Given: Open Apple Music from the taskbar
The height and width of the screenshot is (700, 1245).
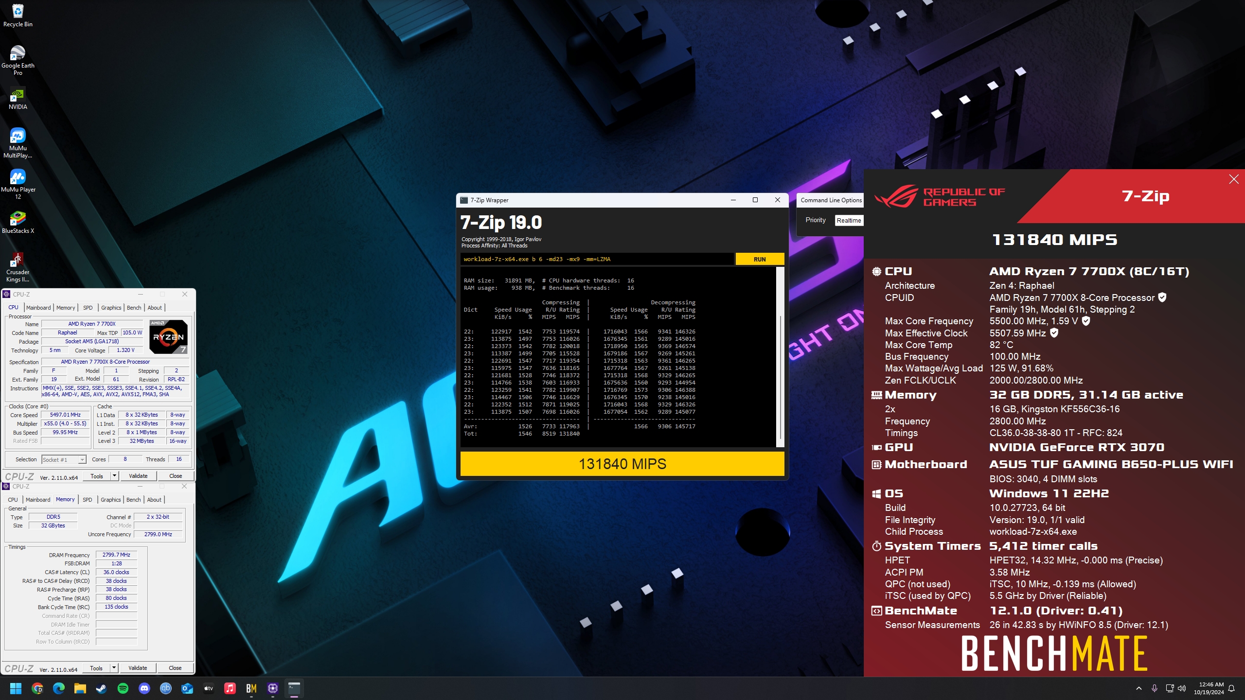Looking at the screenshot, I should point(230,688).
